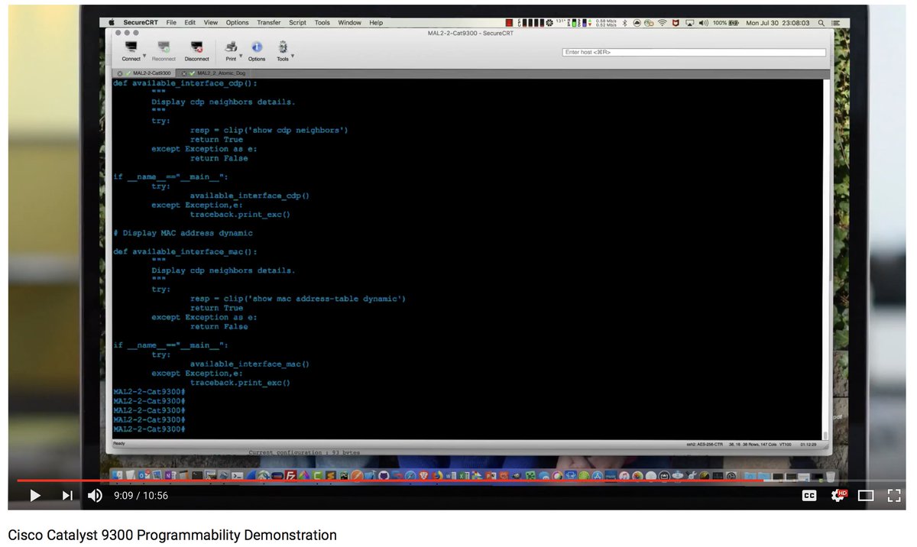The height and width of the screenshot is (547, 917).
Task: Open the Options menu in menu bar
Action: [x=238, y=23]
